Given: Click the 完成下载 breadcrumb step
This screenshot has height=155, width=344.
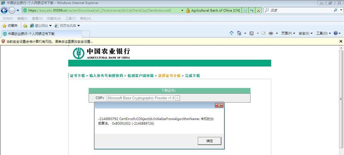Looking at the screenshot, I should click(x=192, y=76).
